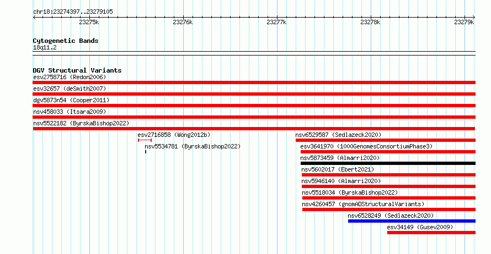Open nsv5534781 (ByrskaBishop2022) label

[x=193, y=146]
